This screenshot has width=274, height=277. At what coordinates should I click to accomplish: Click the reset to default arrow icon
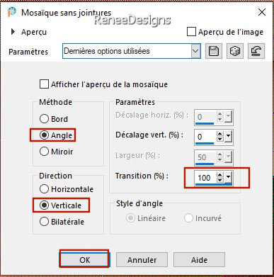[256, 51]
